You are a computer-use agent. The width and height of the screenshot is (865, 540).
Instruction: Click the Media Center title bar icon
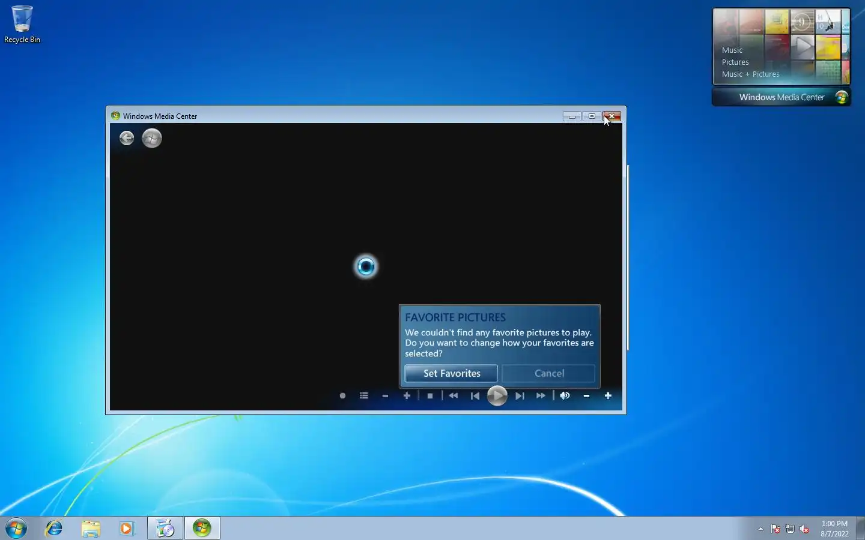(x=115, y=116)
